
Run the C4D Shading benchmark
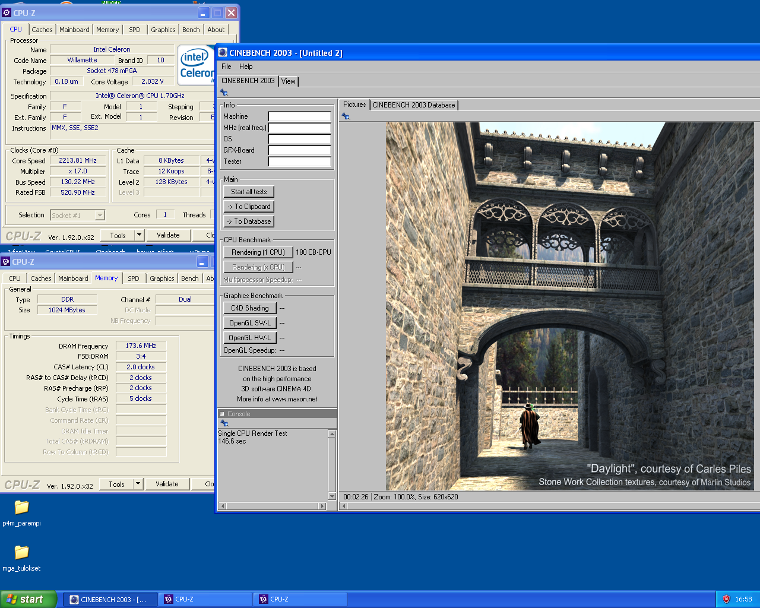click(x=249, y=308)
